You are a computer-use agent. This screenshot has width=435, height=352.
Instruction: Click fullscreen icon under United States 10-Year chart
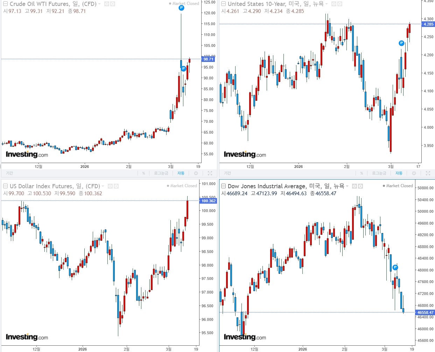click(428, 173)
